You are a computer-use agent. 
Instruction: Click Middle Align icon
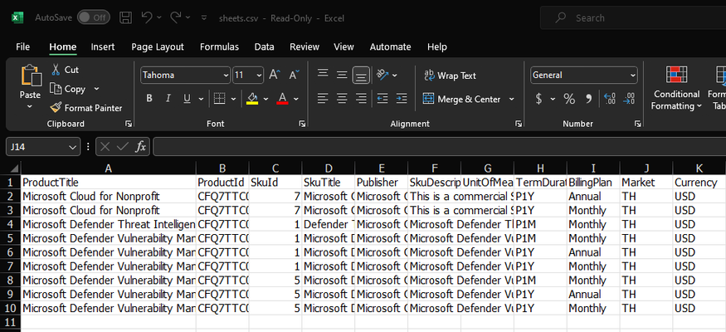(342, 75)
